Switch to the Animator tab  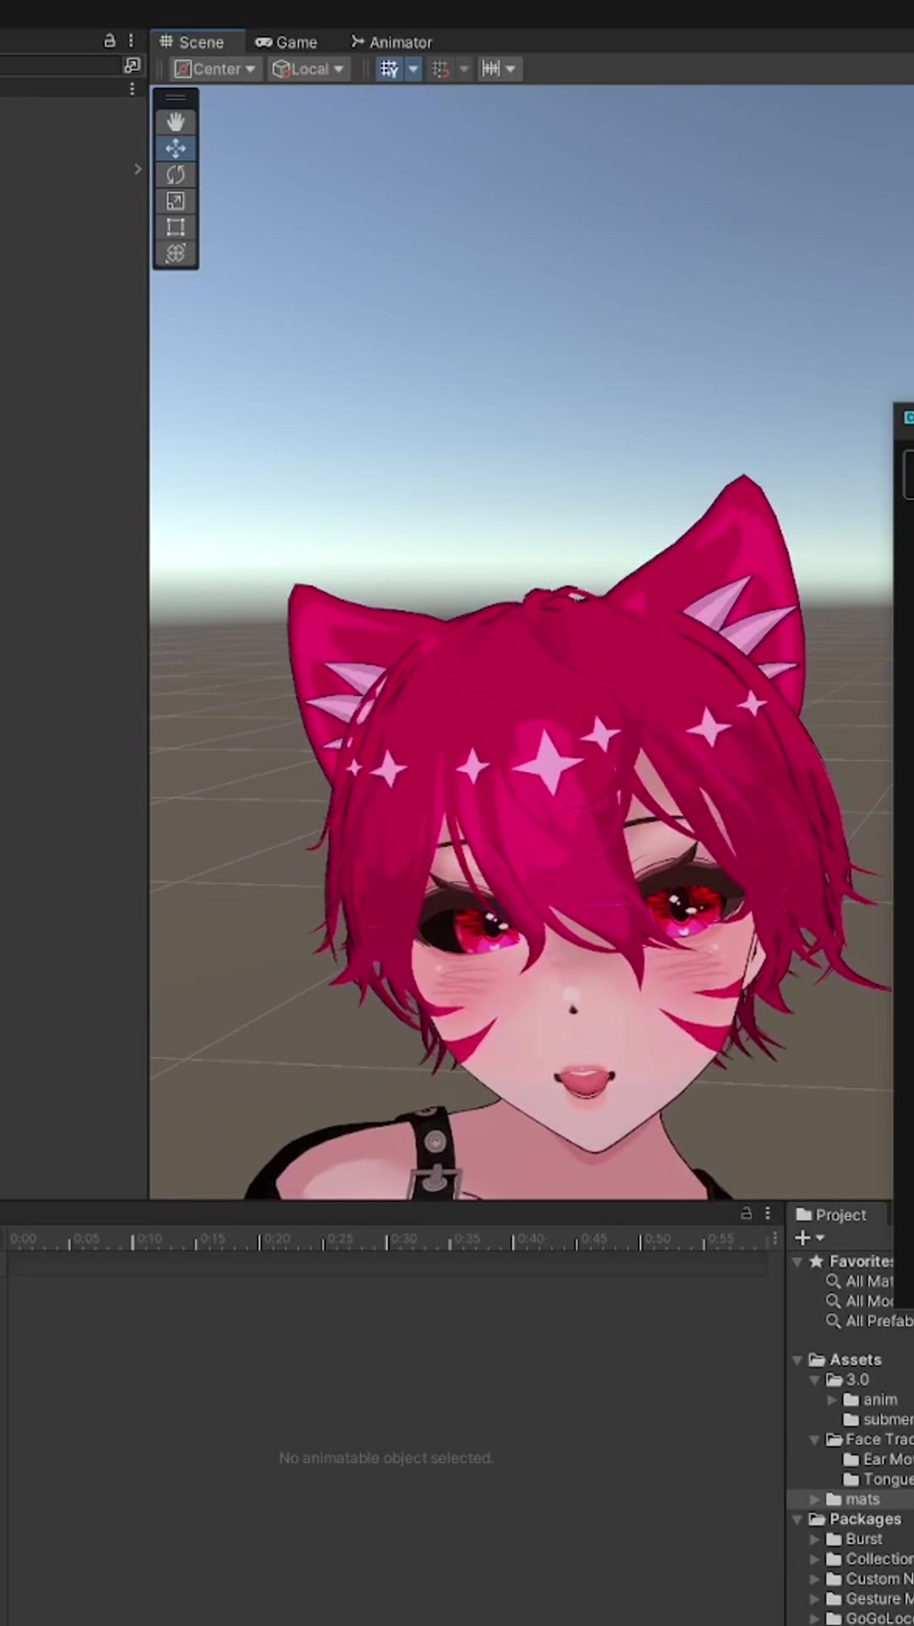(392, 41)
